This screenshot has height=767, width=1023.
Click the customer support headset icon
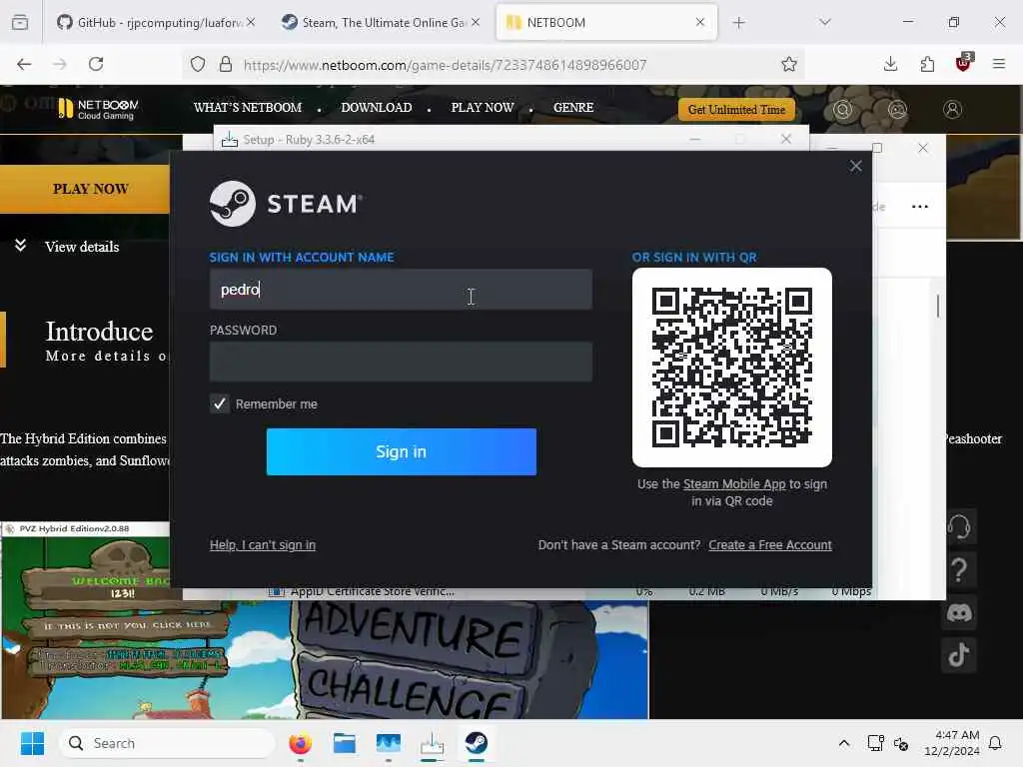pyautogui.click(x=959, y=526)
